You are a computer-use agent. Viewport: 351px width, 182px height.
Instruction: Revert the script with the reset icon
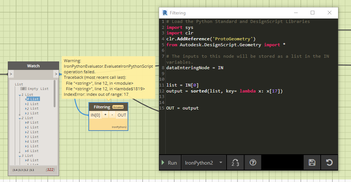pos(329,162)
